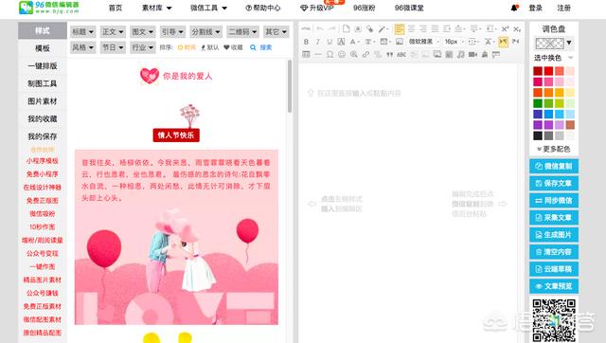
Task: Open the 节日 filter dropdown
Action: [x=113, y=47]
